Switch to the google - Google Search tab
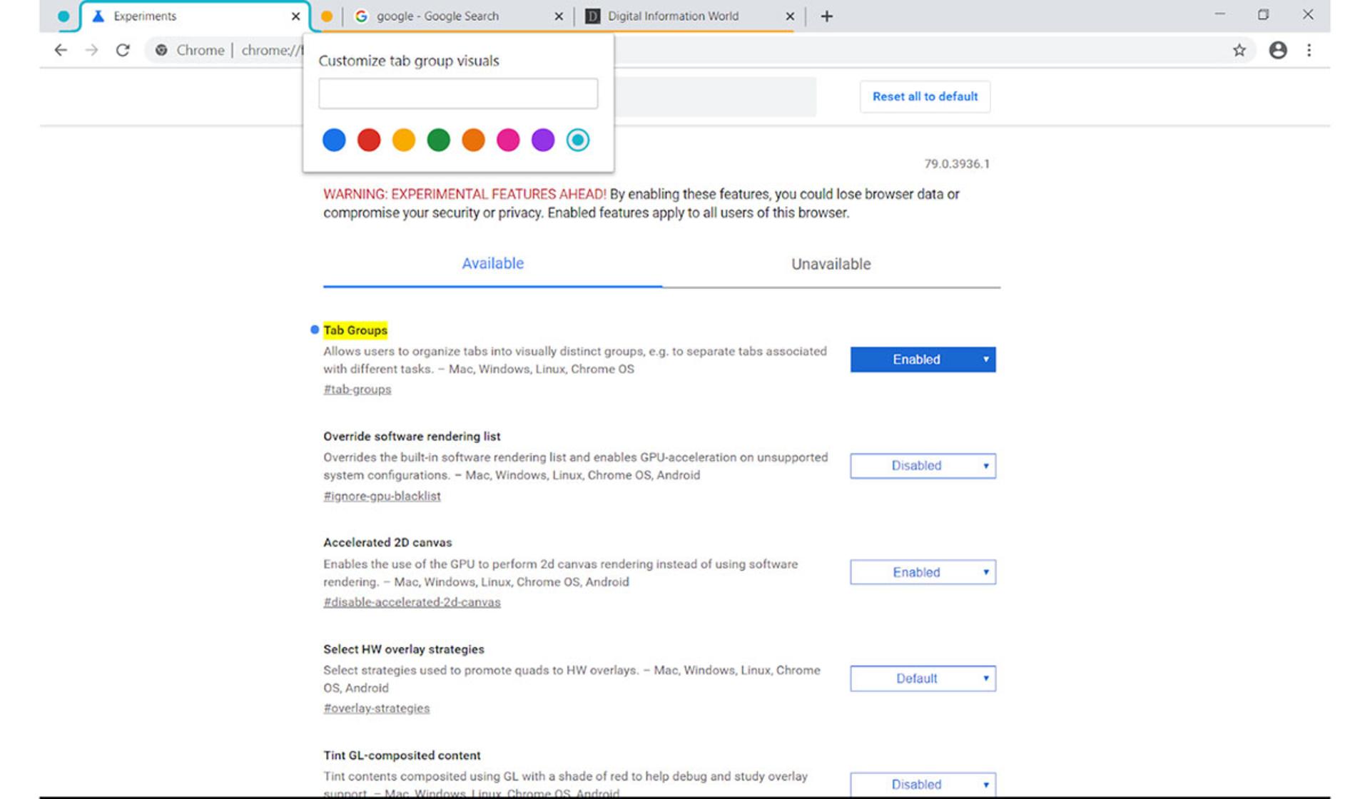The height and width of the screenshot is (799, 1370). 459,16
